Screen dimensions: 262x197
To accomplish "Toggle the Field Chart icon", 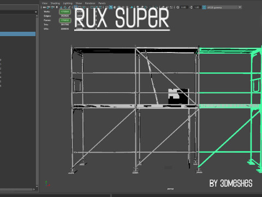I will click(92, 7).
